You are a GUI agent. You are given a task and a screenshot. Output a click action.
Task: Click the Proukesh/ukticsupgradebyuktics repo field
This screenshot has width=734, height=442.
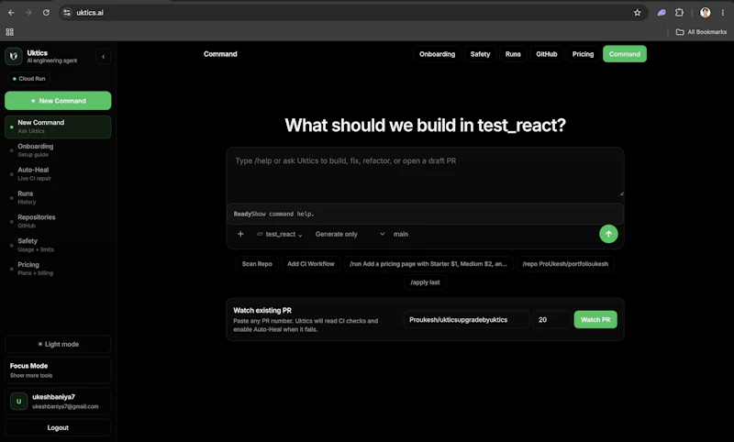click(x=466, y=320)
